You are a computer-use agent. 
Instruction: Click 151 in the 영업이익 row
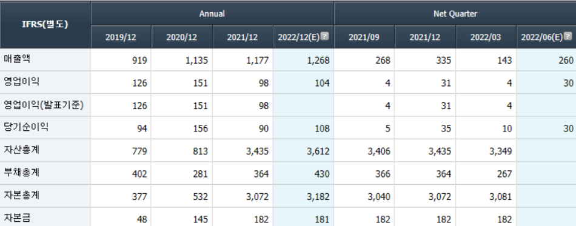201,83
